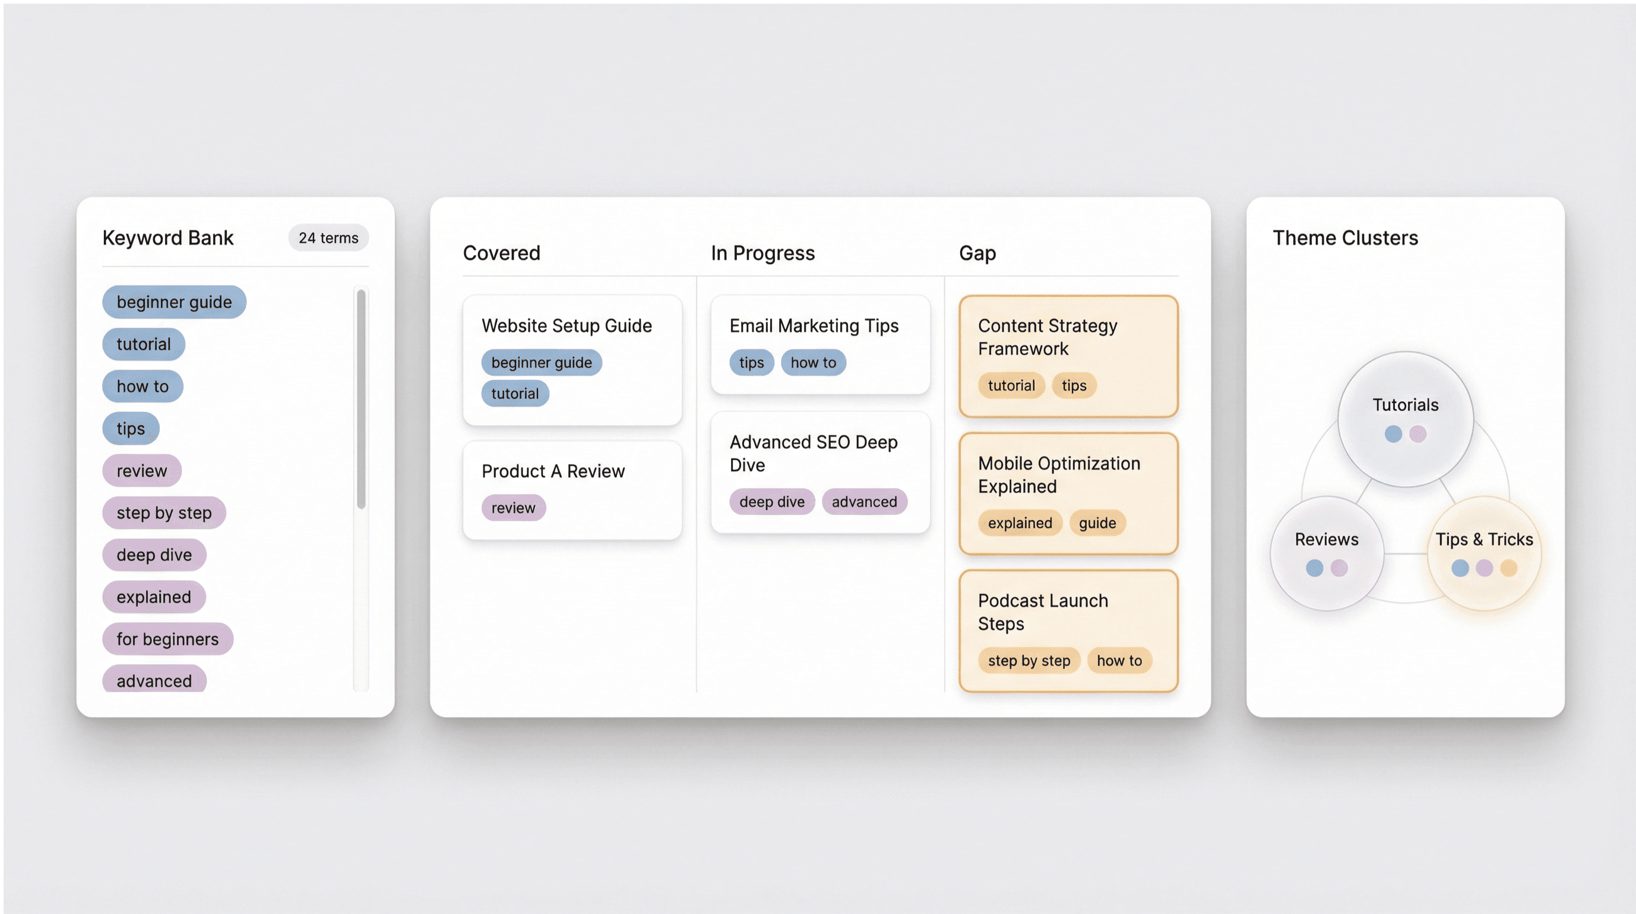Image resolution: width=1636 pixels, height=914 pixels.
Task: Select the "deep dive" keyword chip
Action: coord(154,555)
